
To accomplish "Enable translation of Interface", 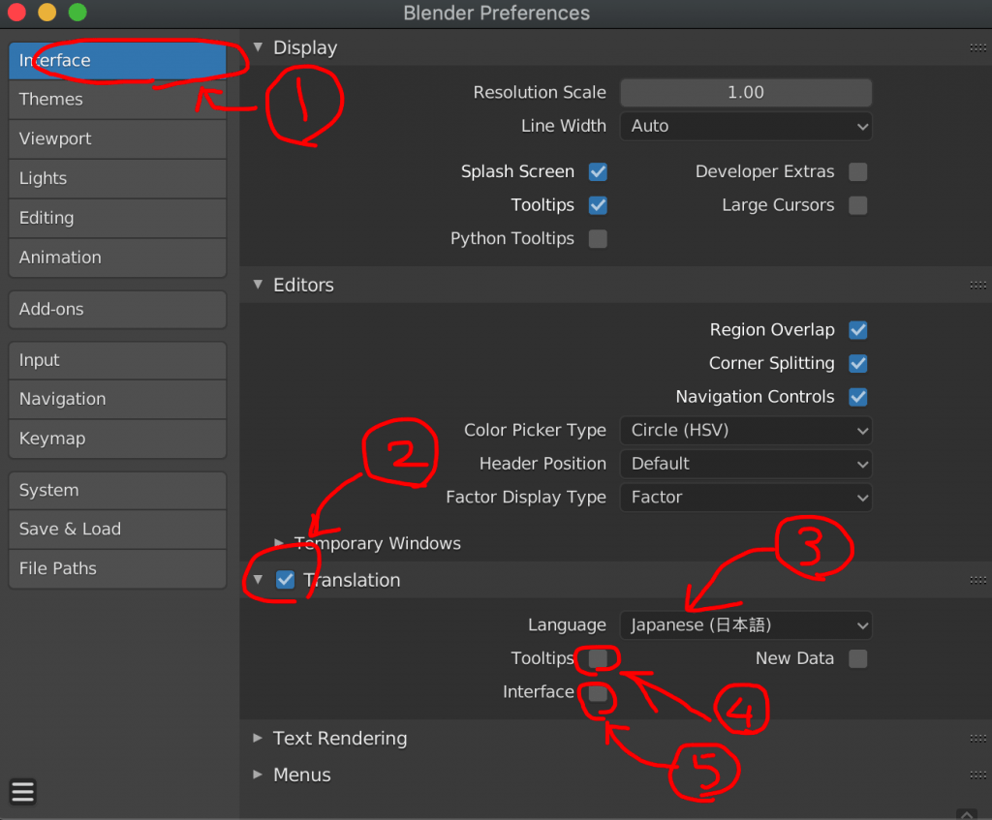I will point(598,692).
